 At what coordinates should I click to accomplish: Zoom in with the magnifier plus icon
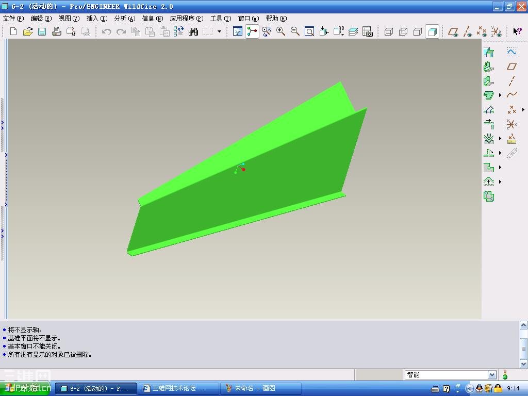click(x=281, y=31)
